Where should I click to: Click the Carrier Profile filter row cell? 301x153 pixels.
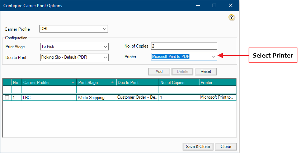pyautogui.click(x=49, y=89)
